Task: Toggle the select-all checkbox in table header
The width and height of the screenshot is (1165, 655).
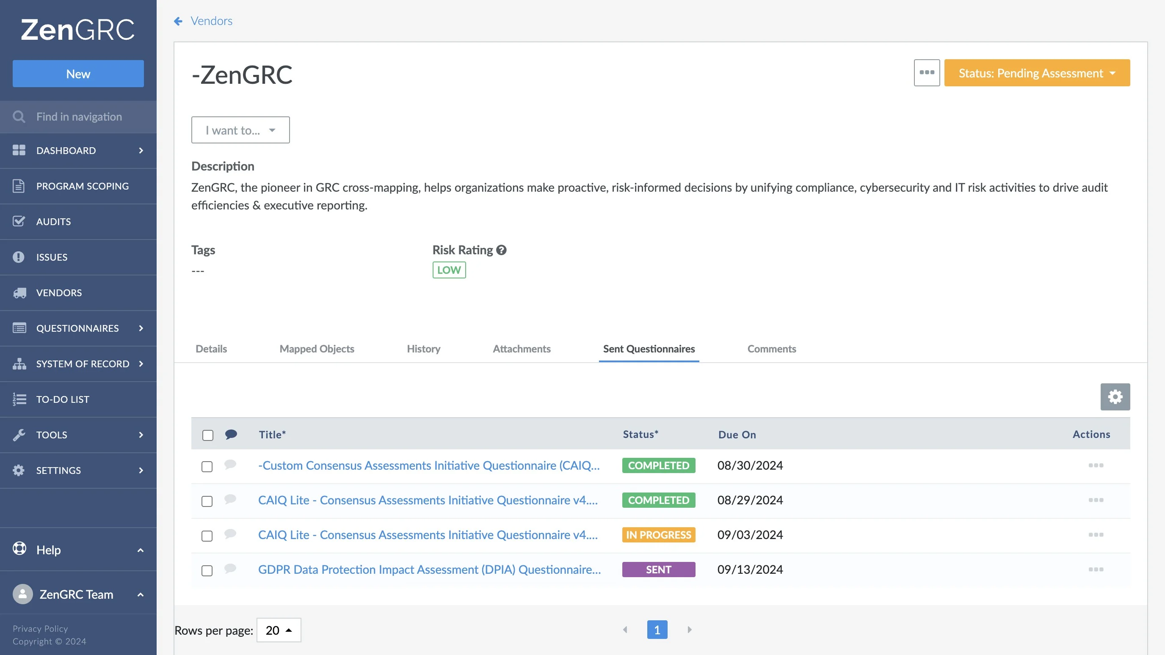Action: click(207, 435)
